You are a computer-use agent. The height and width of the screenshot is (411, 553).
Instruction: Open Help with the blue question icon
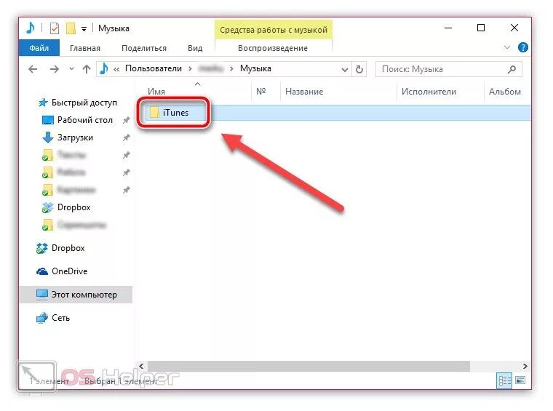point(523,47)
